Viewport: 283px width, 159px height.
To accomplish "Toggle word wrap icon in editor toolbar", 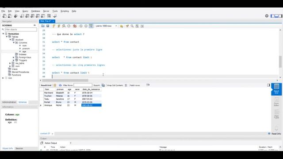I will 142,26.
